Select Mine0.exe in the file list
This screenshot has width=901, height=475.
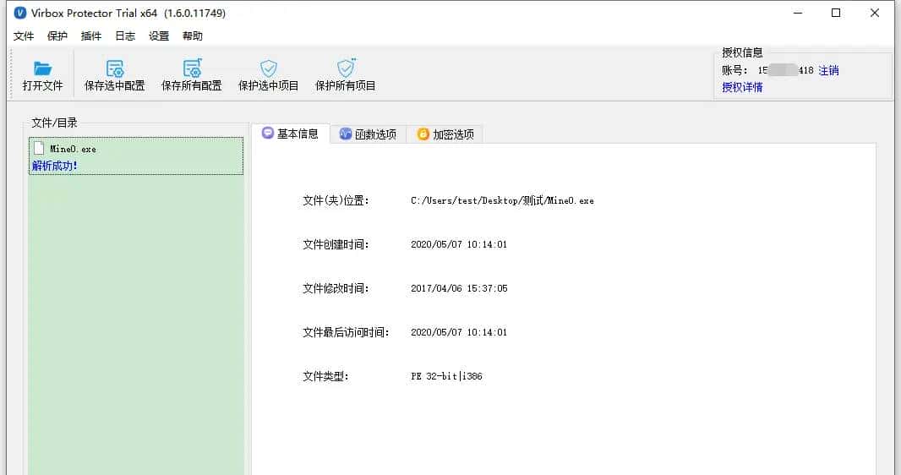tap(136, 156)
